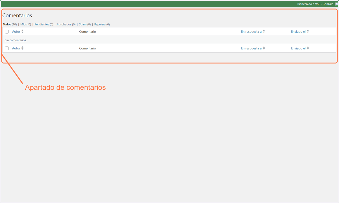Sort by Enviado el using the header arrows

(308, 32)
